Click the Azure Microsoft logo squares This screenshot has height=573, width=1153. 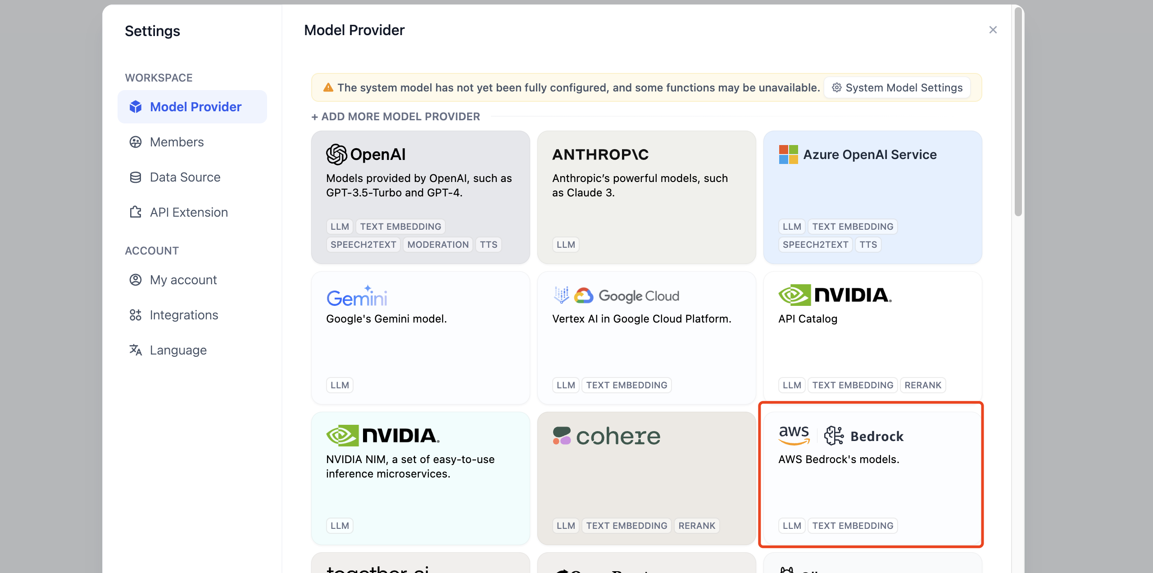789,155
